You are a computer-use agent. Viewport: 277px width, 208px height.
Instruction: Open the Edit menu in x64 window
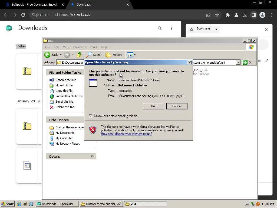(56, 47)
